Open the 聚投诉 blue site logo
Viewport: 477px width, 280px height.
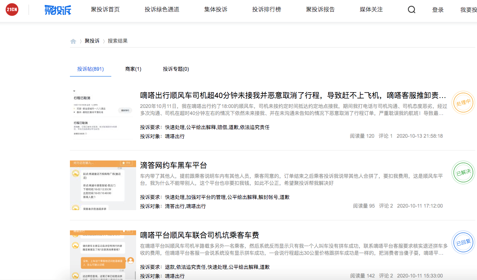pos(58,10)
